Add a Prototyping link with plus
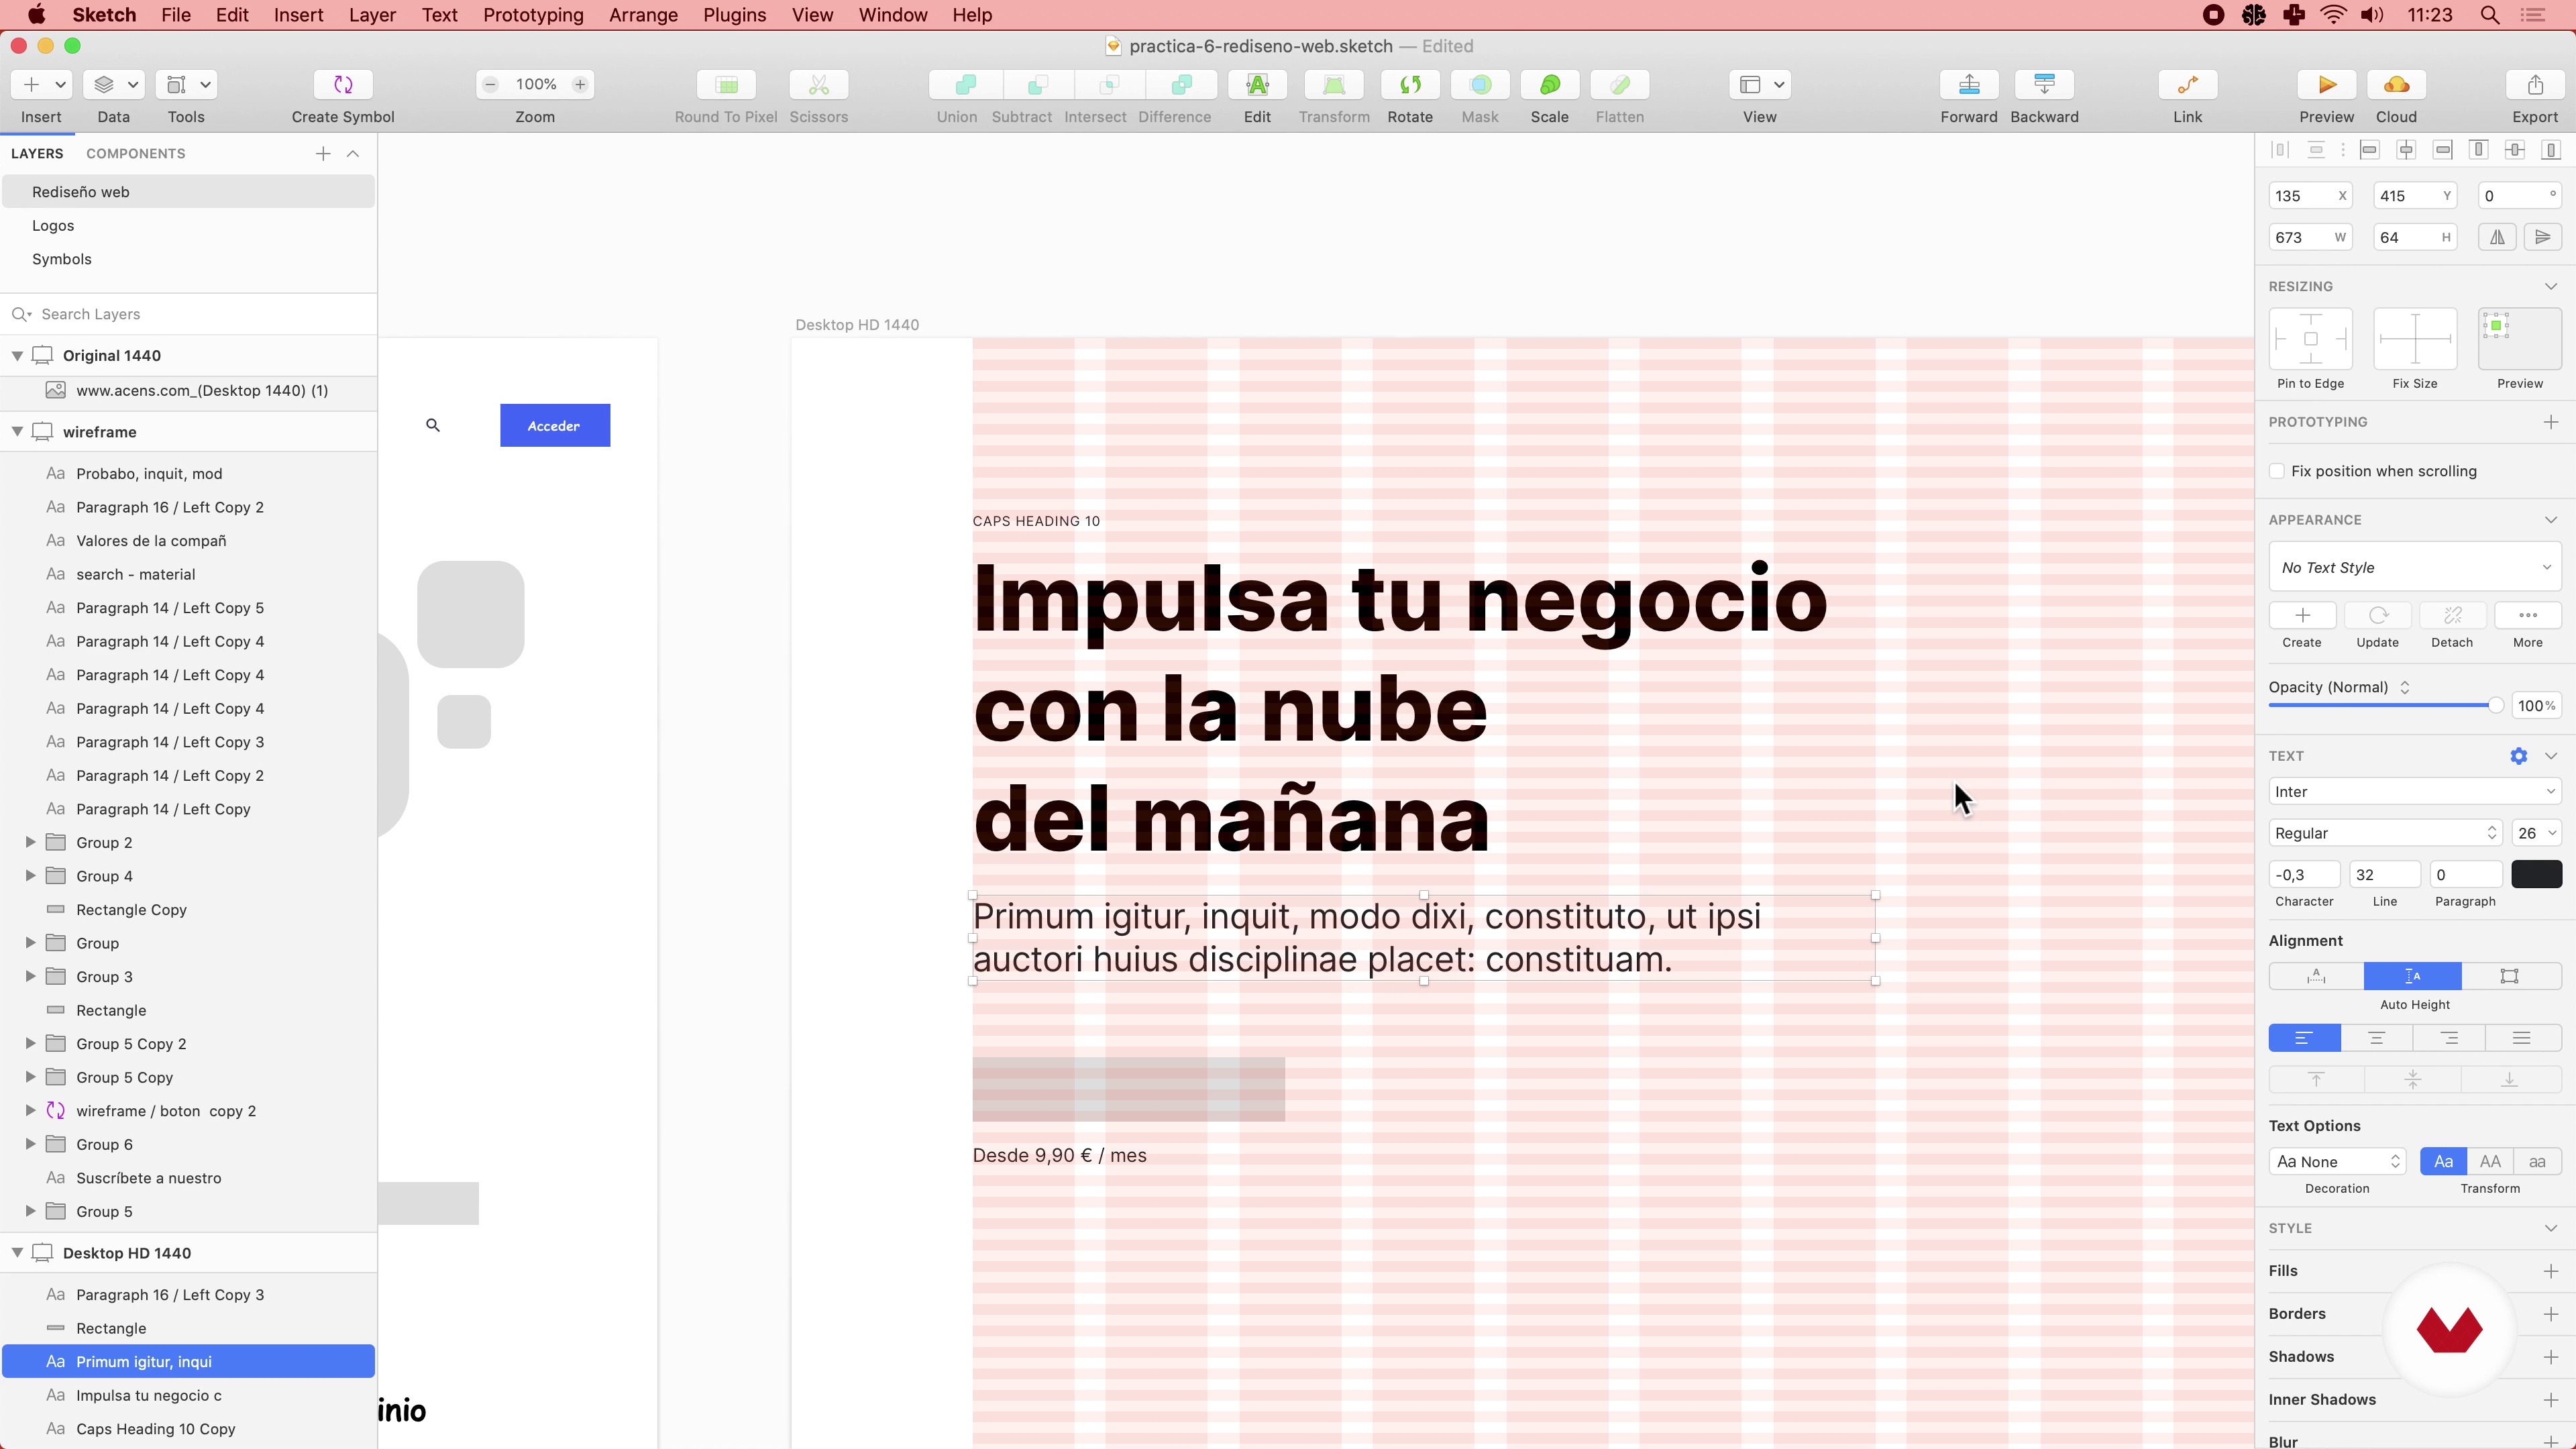 [2550, 422]
